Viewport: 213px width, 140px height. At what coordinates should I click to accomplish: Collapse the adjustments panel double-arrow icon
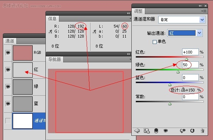(x=200, y=6)
